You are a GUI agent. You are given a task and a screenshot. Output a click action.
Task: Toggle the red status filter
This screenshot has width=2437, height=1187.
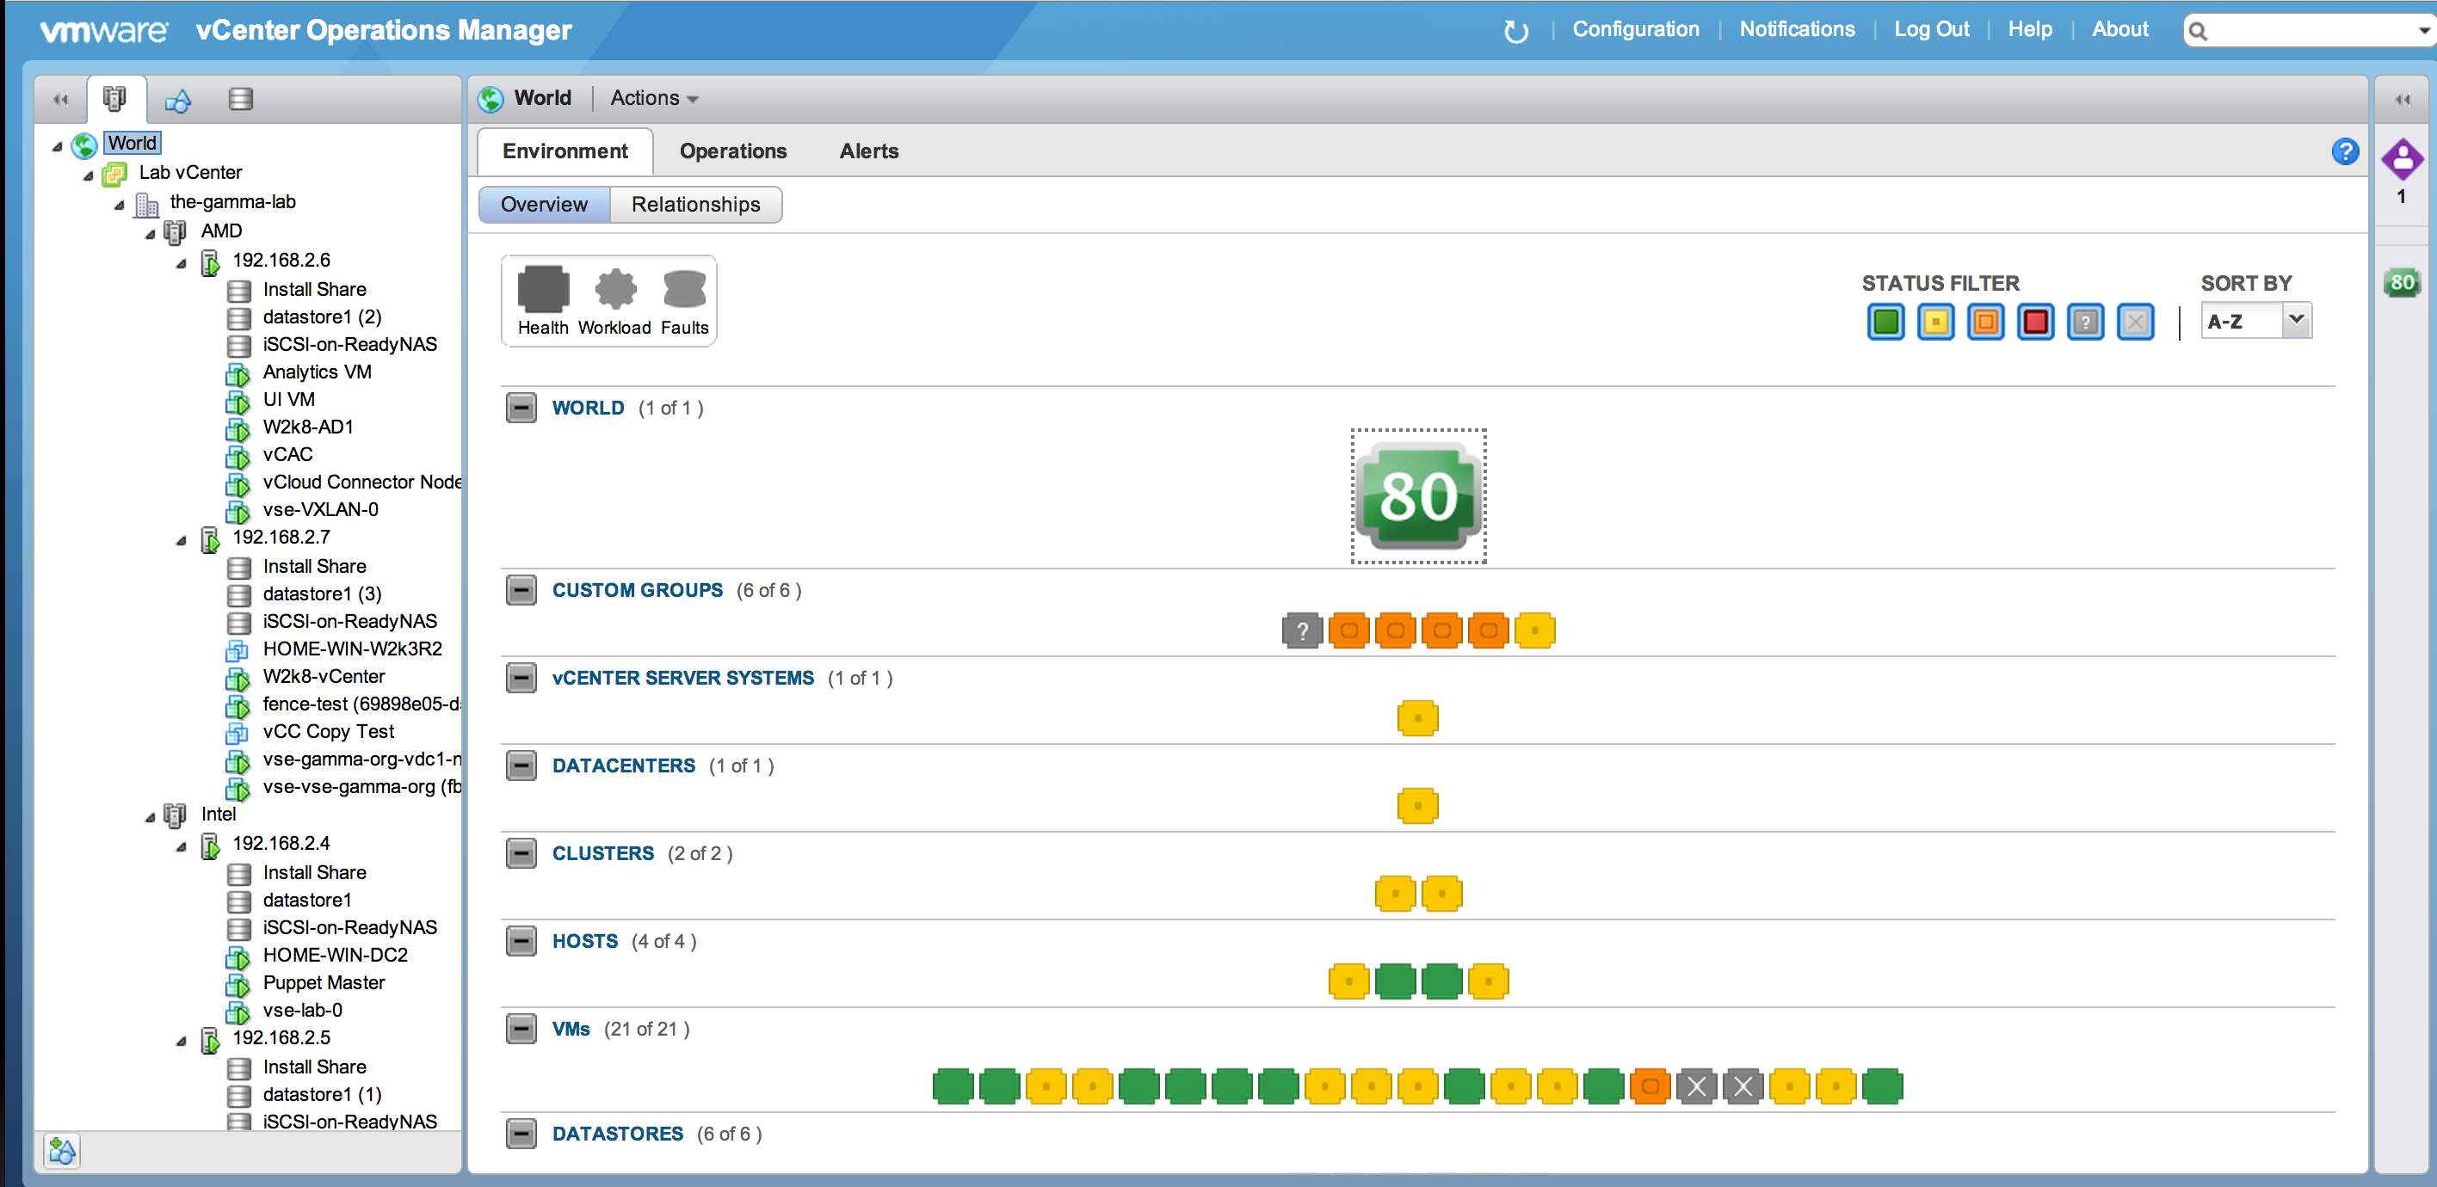click(x=2035, y=323)
